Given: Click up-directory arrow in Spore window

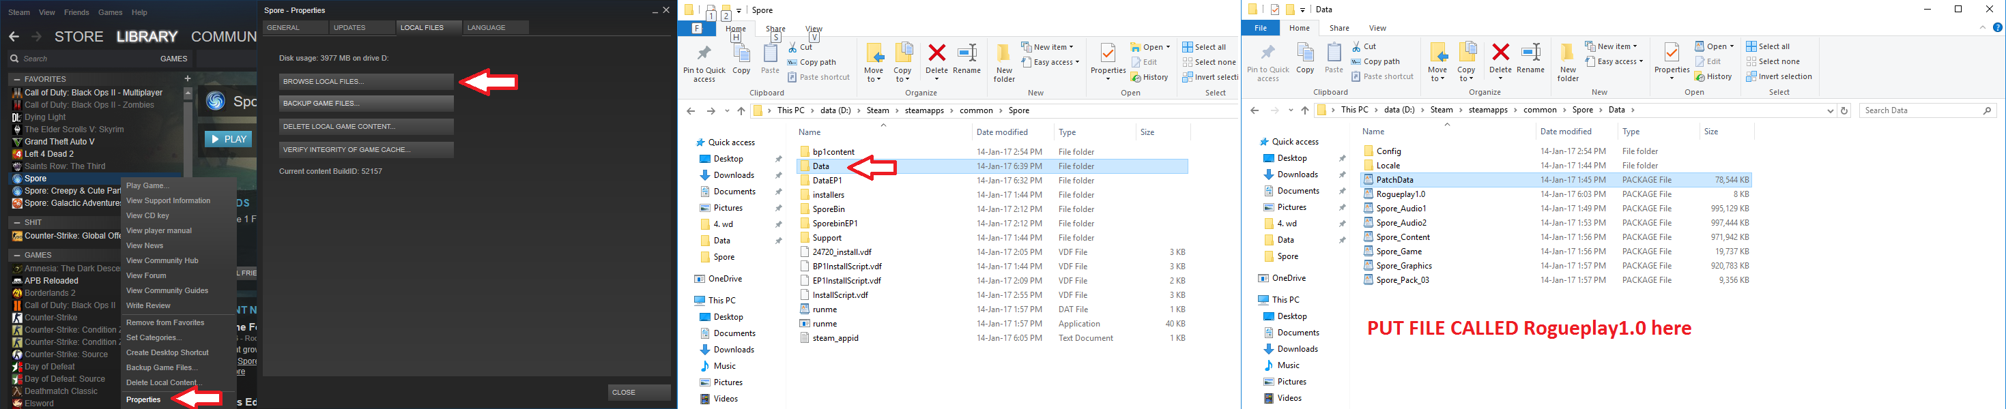Looking at the screenshot, I should [741, 111].
